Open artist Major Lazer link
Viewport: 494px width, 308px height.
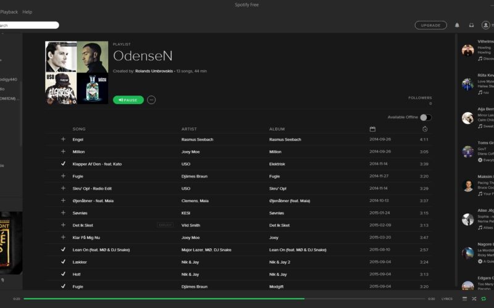(x=192, y=250)
